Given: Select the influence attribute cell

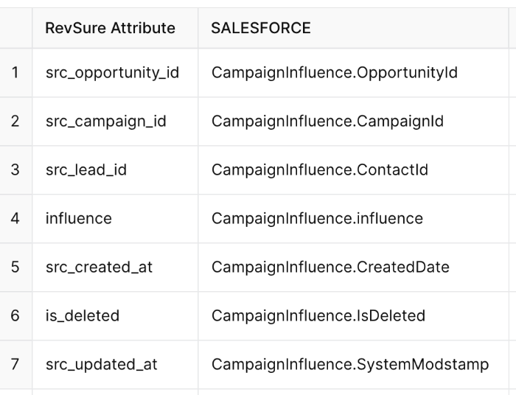Looking at the screenshot, I should [x=115, y=219].
